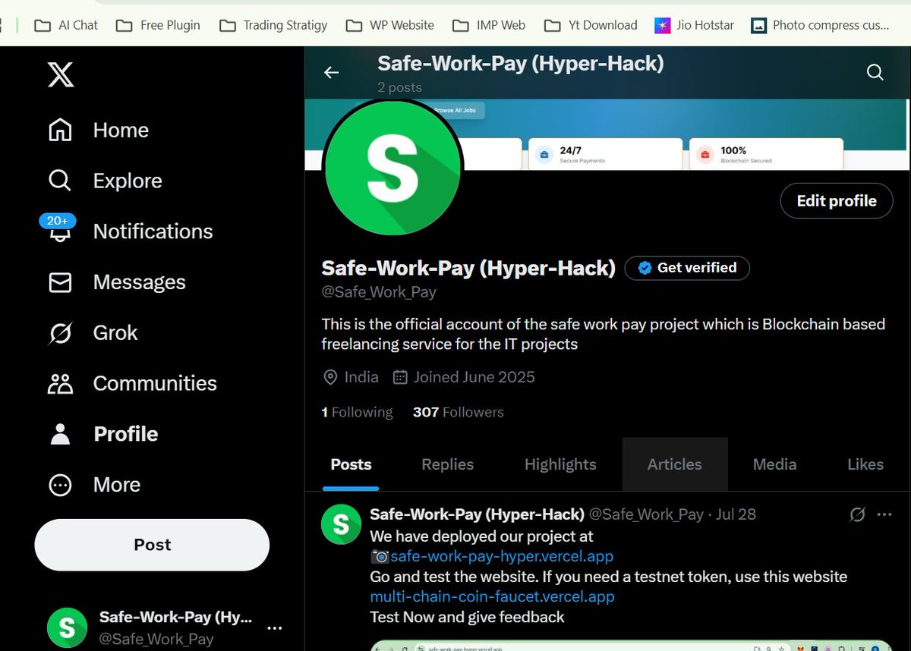Switch to the Highlights tab
Viewport: 911px width, 651px height.
pyautogui.click(x=560, y=464)
